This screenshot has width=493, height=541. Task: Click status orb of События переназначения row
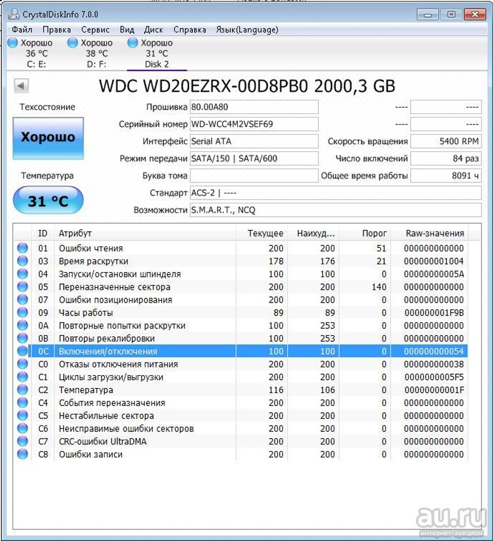pos(23,402)
